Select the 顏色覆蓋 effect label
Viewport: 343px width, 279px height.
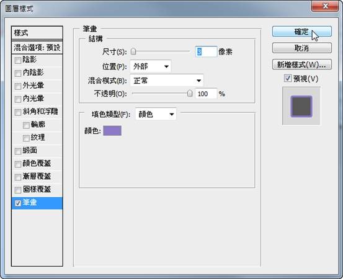37,163
